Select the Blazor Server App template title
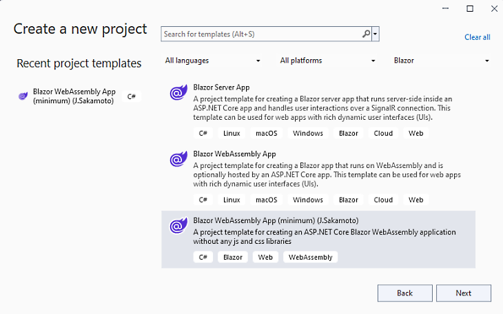Screen dimensions: 503x314 [x=221, y=87]
